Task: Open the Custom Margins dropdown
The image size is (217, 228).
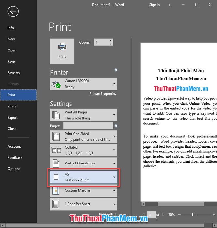Action: click(x=84, y=190)
